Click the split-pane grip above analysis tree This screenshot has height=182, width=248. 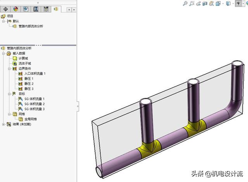(38, 45)
